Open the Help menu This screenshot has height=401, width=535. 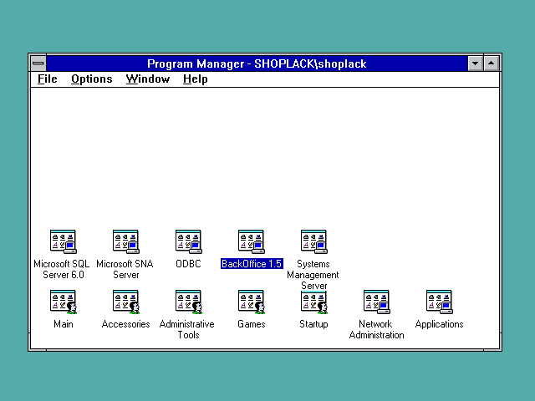(x=195, y=79)
